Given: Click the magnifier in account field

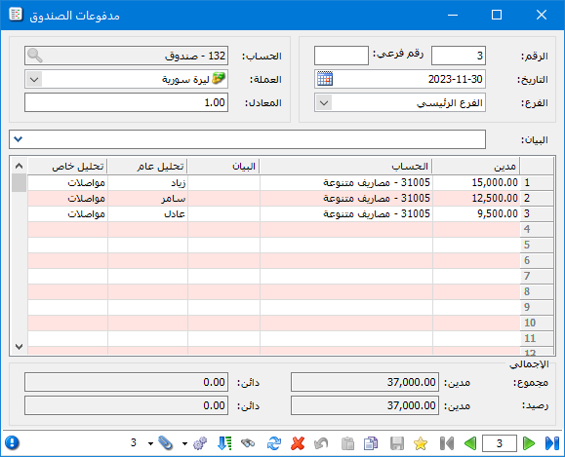Looking at the screenshot, I should coord(35,56).
